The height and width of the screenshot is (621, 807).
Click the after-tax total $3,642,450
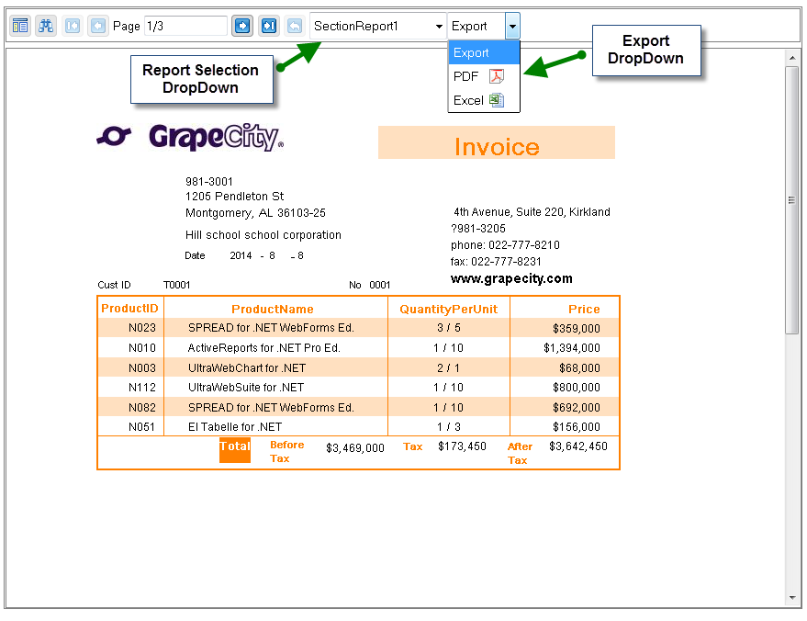click(x=578, y=446)
